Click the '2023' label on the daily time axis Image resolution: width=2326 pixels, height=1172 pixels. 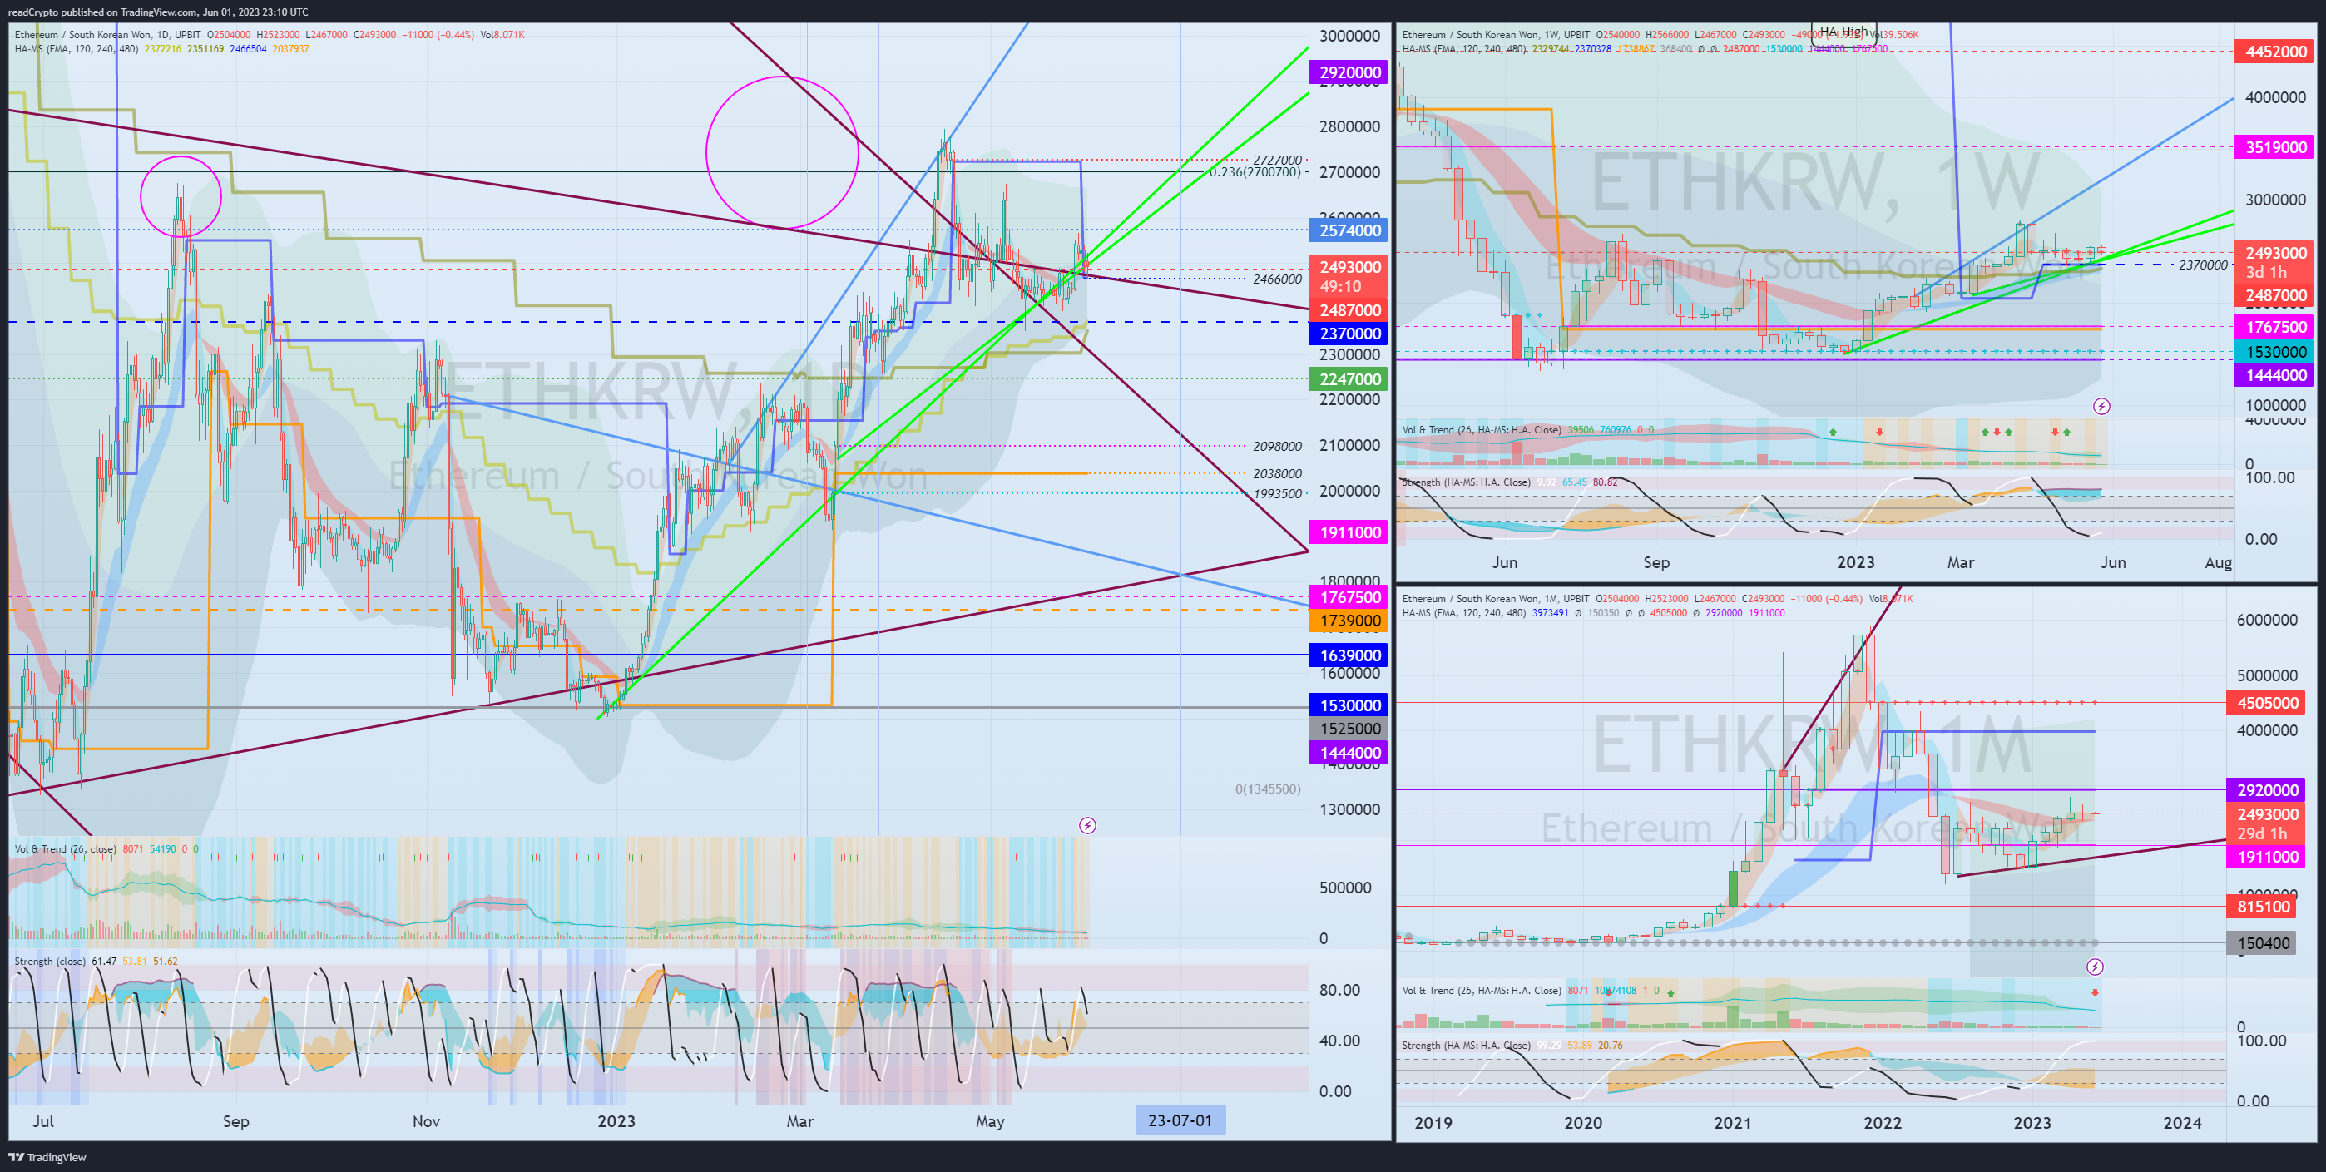coord(616,1121)
